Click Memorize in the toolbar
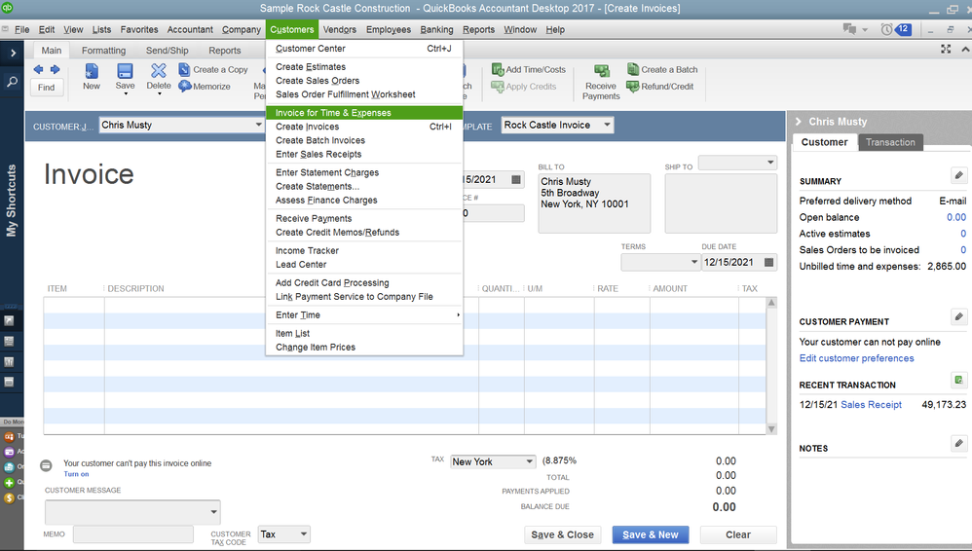The image size is (972, 551). [x=205, y=86]
